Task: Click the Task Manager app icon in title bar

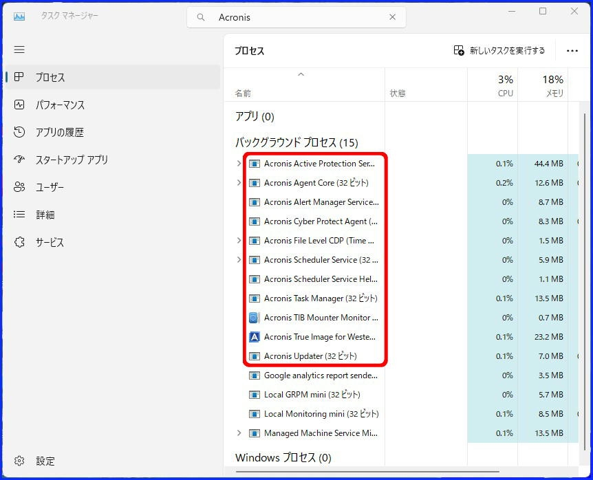Action: click(19, 17)
